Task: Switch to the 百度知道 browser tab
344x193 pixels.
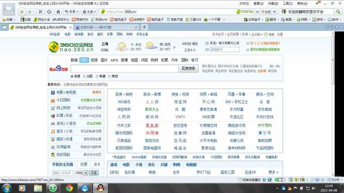Action: 106,27
